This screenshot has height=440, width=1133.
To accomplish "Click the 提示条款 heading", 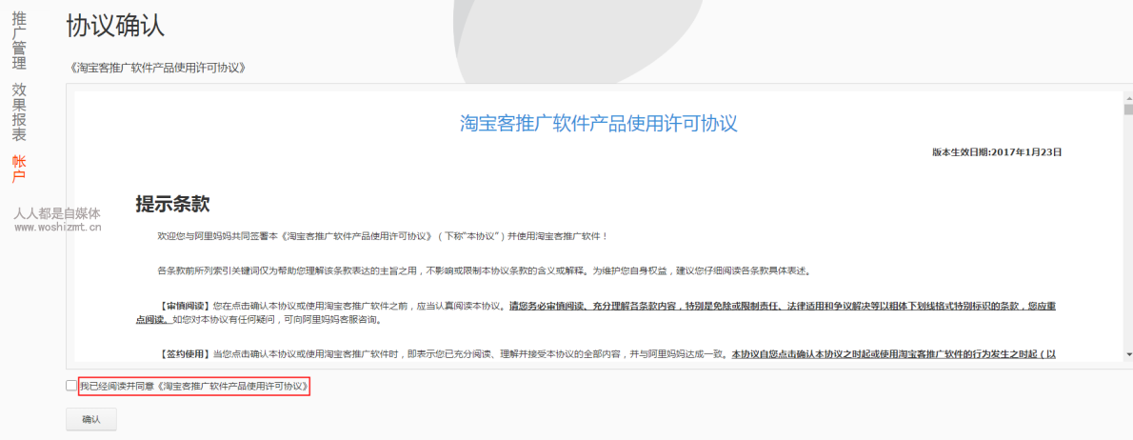I will (x=172, y=205).
